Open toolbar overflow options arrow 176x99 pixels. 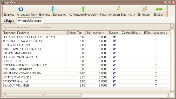[x=166, y=11]
